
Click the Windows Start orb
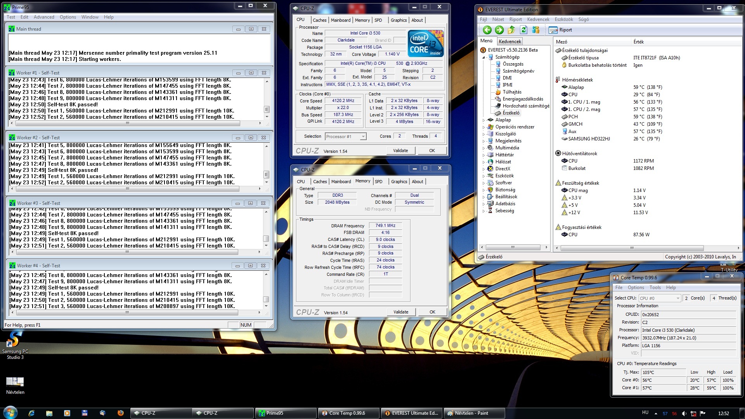click(x=10, y=413)
